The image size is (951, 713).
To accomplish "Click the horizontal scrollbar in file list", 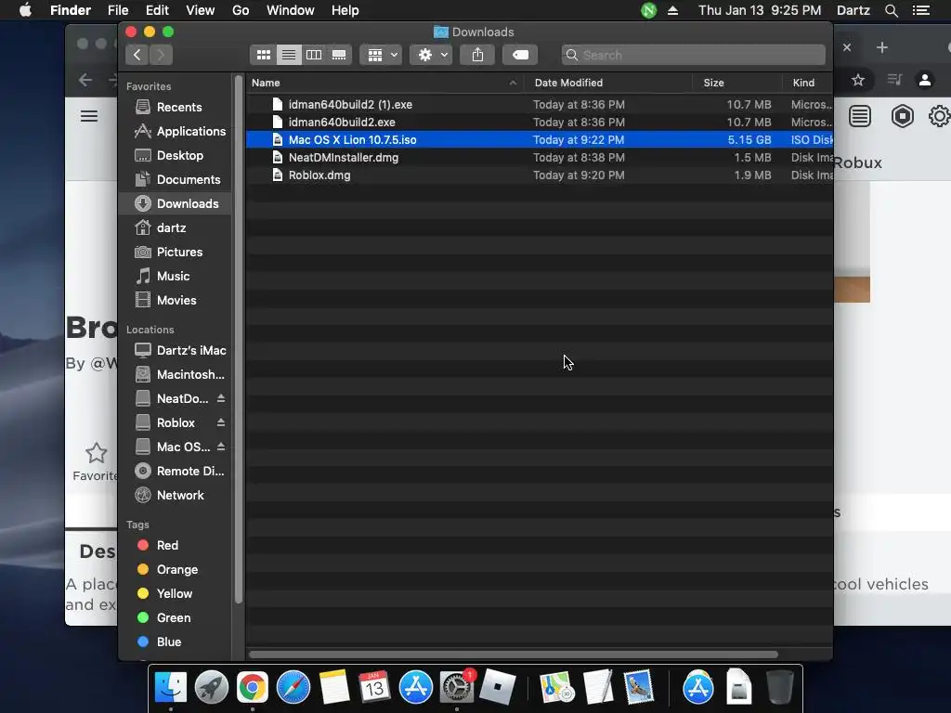I will click(513, 655).
